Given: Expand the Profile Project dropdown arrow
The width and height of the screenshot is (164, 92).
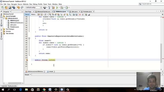Looking at the screenshot, I should pos(69,7).
